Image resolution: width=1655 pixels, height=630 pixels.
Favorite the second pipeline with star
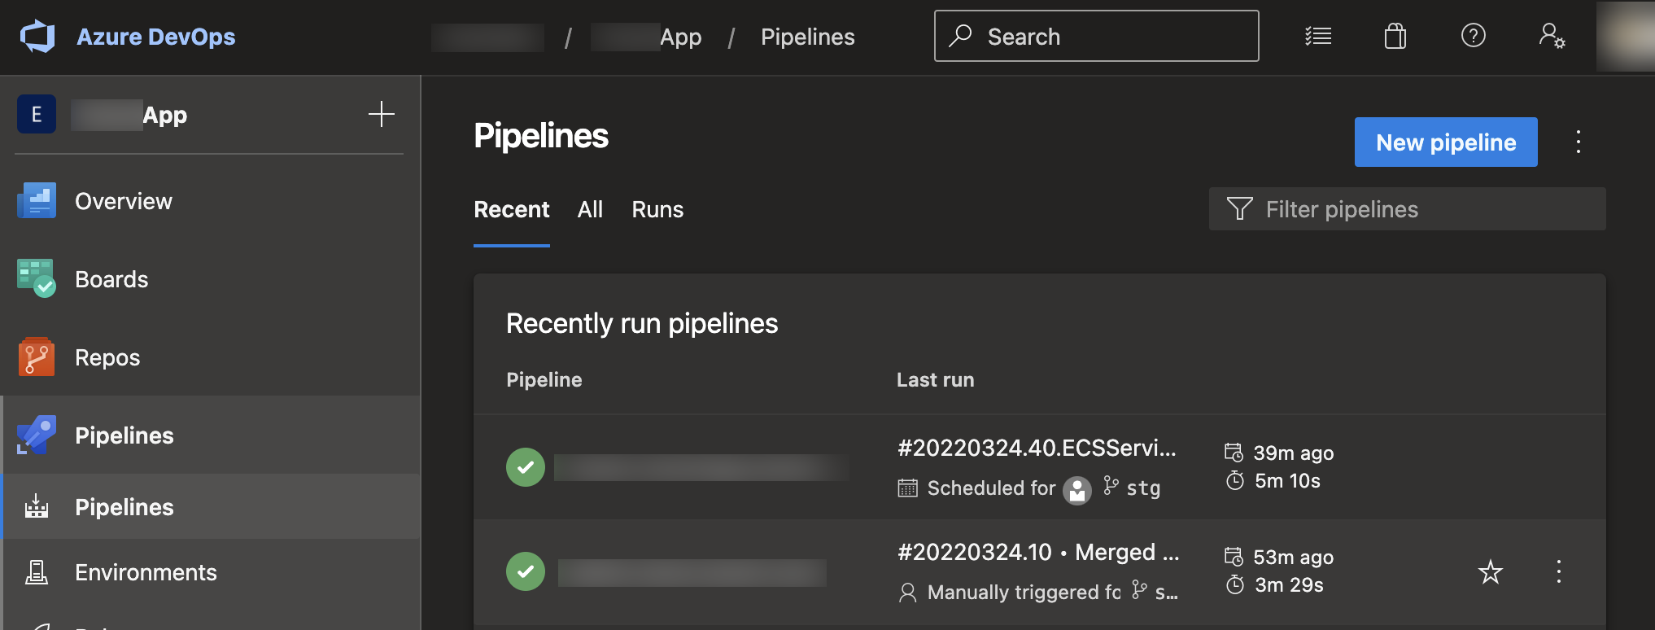pyautogui.click(x=1491, y=571)
